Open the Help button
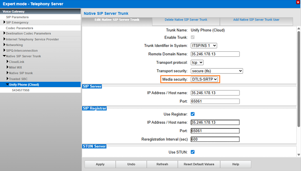This screenshot has width=301, height=171. click(x=236, y=164)
